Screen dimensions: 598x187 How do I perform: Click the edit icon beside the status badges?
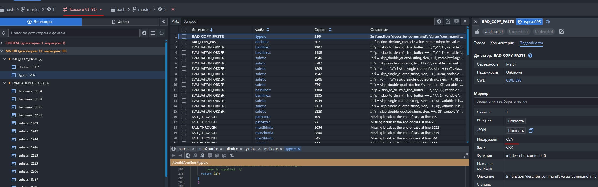561,32
